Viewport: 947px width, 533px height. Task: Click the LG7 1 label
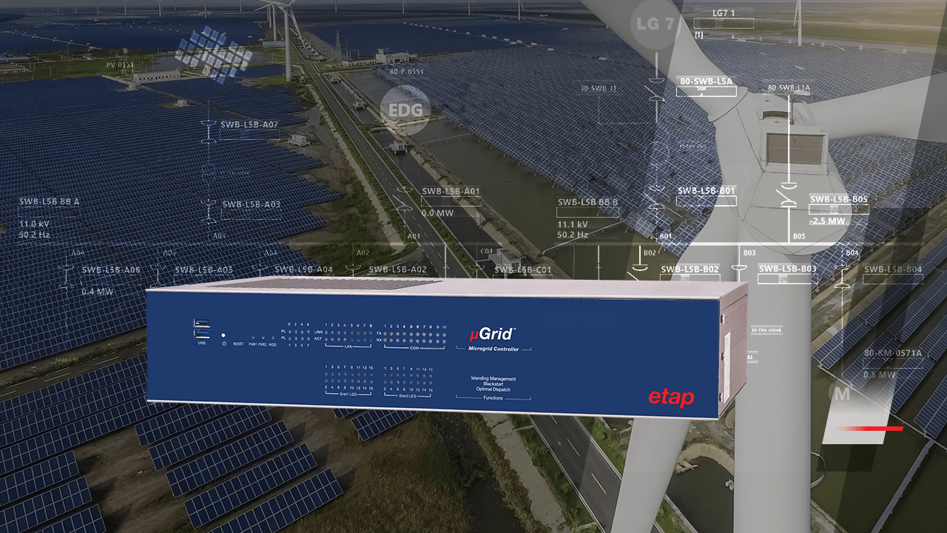click(x=723, y=14)
